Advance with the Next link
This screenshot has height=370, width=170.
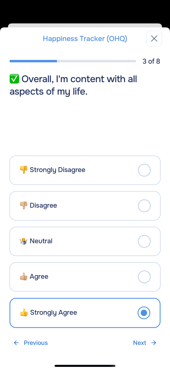click(x=140, y=343)
